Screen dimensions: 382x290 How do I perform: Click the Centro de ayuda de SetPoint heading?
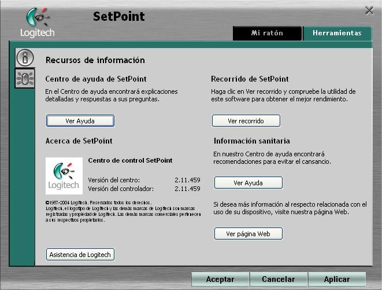tap(96, 79)
